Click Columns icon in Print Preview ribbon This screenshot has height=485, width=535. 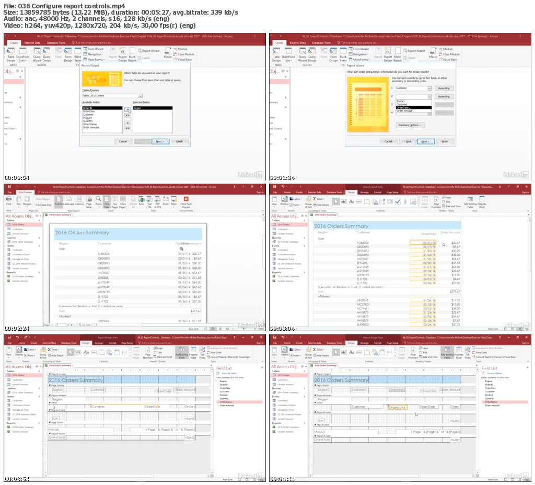(x=79, y=200)
